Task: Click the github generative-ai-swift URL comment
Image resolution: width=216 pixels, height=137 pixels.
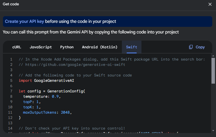Action: point(72,65)
